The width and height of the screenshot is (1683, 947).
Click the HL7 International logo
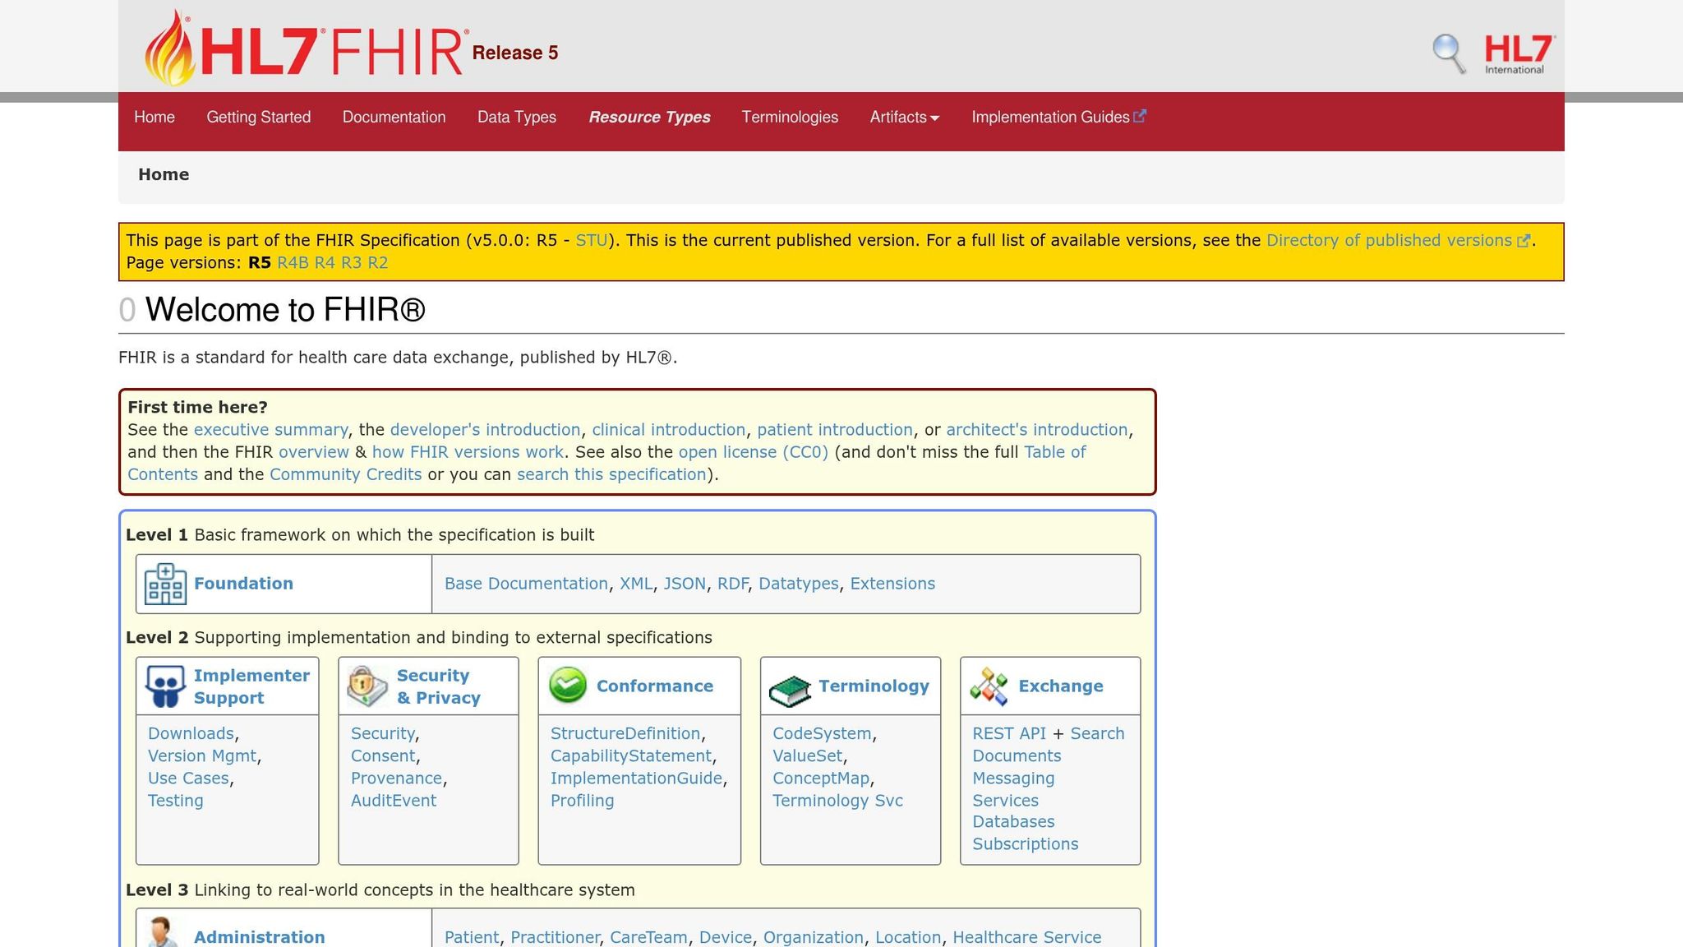point(1516,51)
